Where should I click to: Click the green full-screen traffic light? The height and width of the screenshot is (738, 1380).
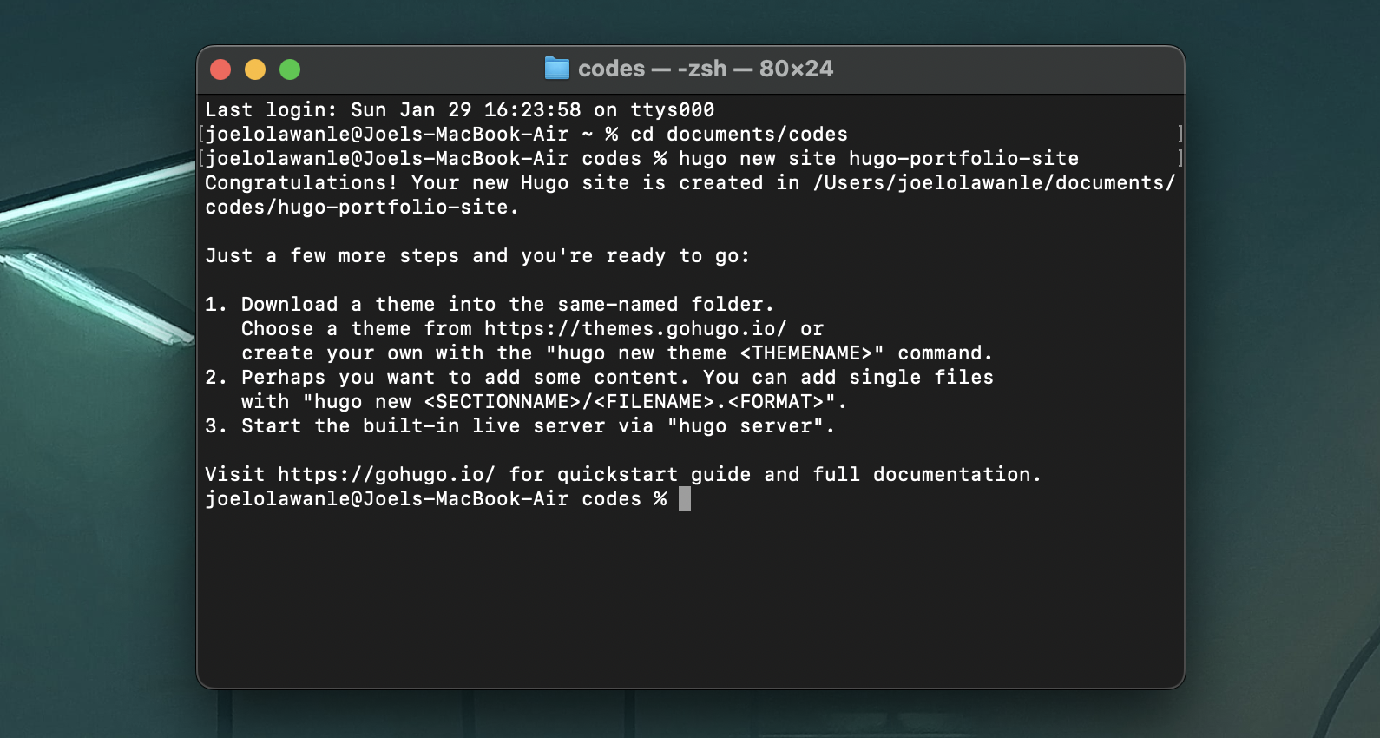click(x=291, y=68)
